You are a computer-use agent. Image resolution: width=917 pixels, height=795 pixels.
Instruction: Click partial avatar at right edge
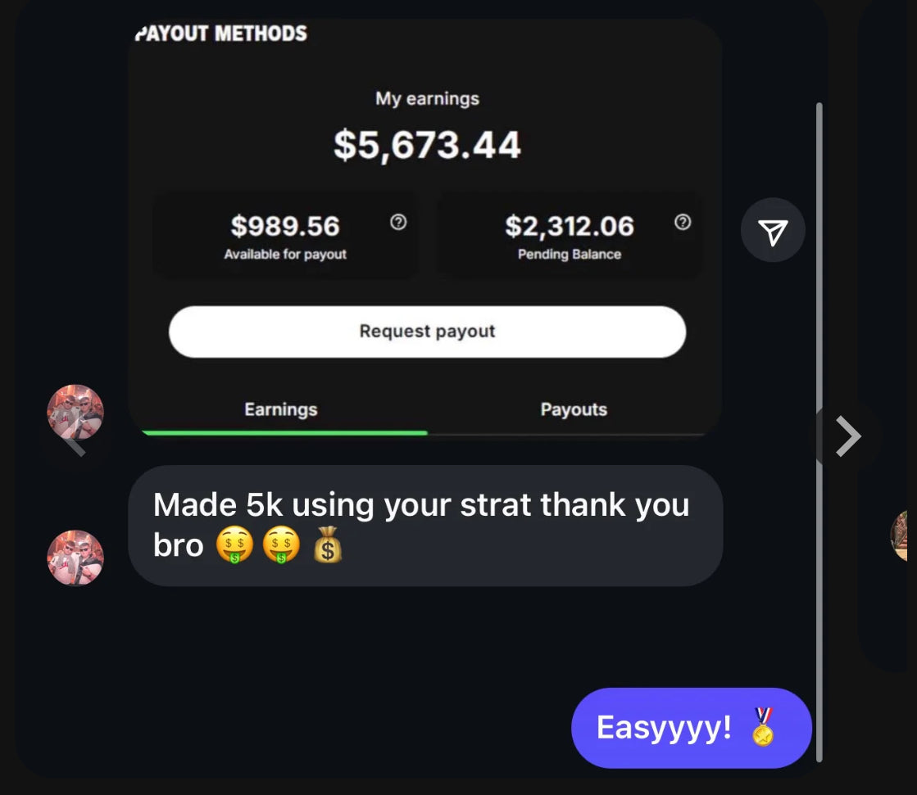click(x=899, y=535)
